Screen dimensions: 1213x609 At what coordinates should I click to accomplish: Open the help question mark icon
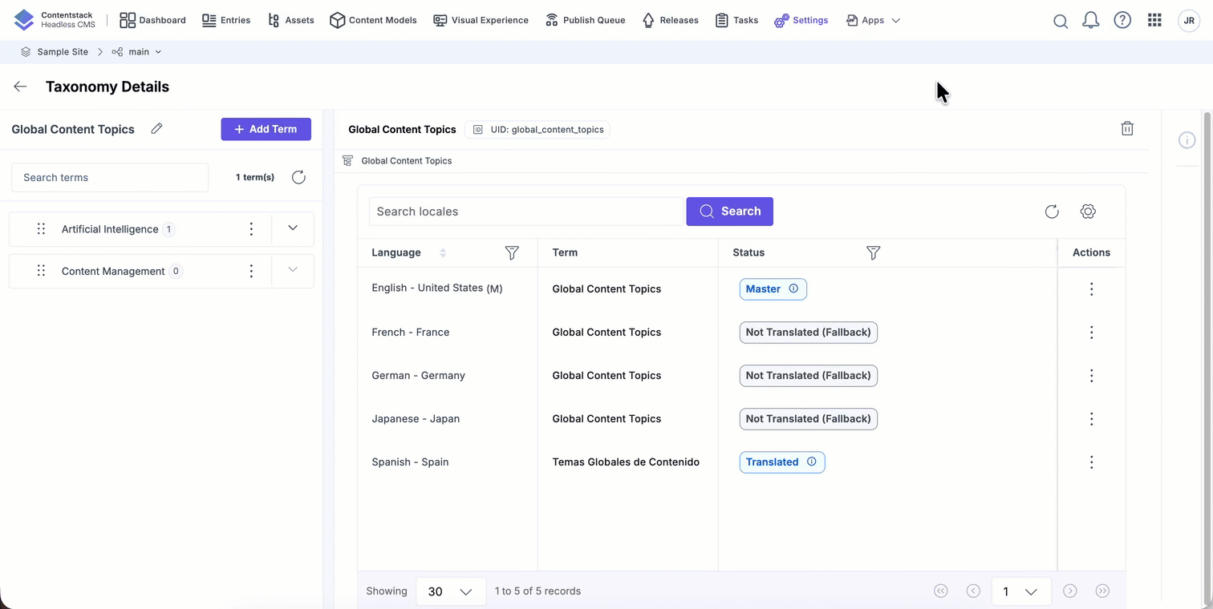(1122, 21)
